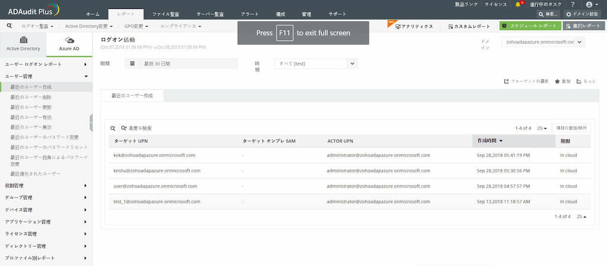Click 集約レポート button
The image size is (607, 266).
(584, 26)
